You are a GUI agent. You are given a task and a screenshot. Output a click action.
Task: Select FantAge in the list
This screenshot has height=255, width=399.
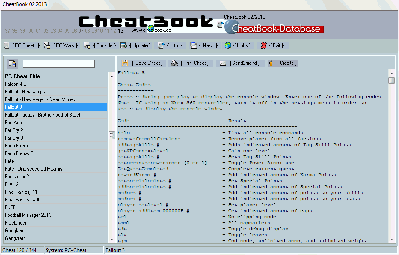coord(56,123)
